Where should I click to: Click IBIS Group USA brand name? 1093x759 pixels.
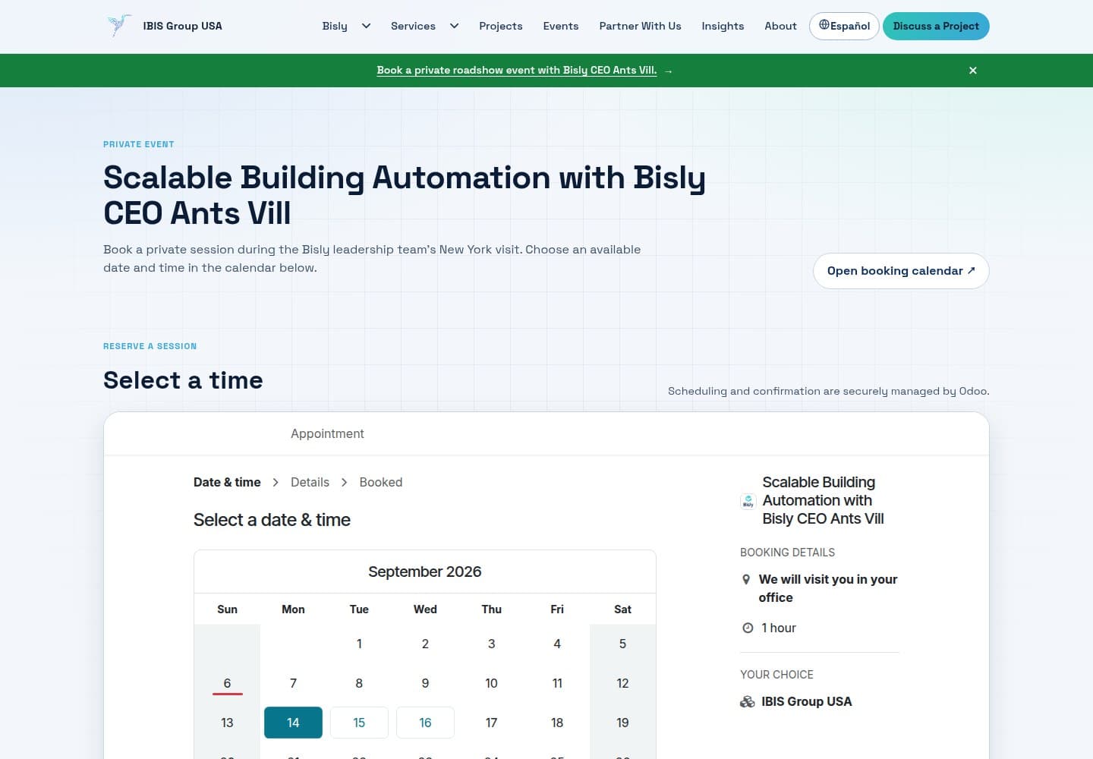183,26
